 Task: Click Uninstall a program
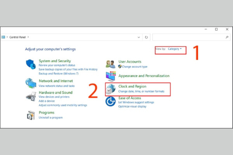tap(50, 117)
